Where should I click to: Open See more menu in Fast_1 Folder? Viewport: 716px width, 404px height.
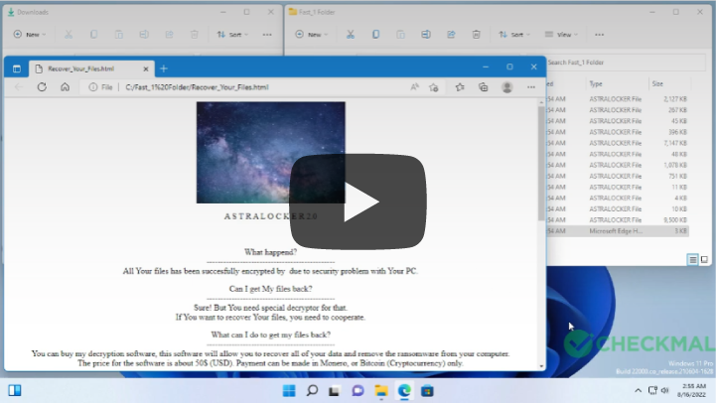pos(600,34)
